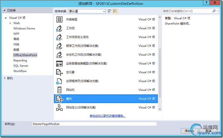Select the SQL Server category
Image resolution: width=223 pixels, height=138 pixels.
point(21,66)
